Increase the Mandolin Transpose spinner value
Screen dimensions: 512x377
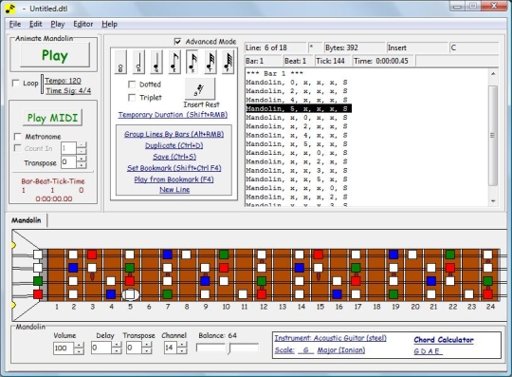[x=147, y=345]
